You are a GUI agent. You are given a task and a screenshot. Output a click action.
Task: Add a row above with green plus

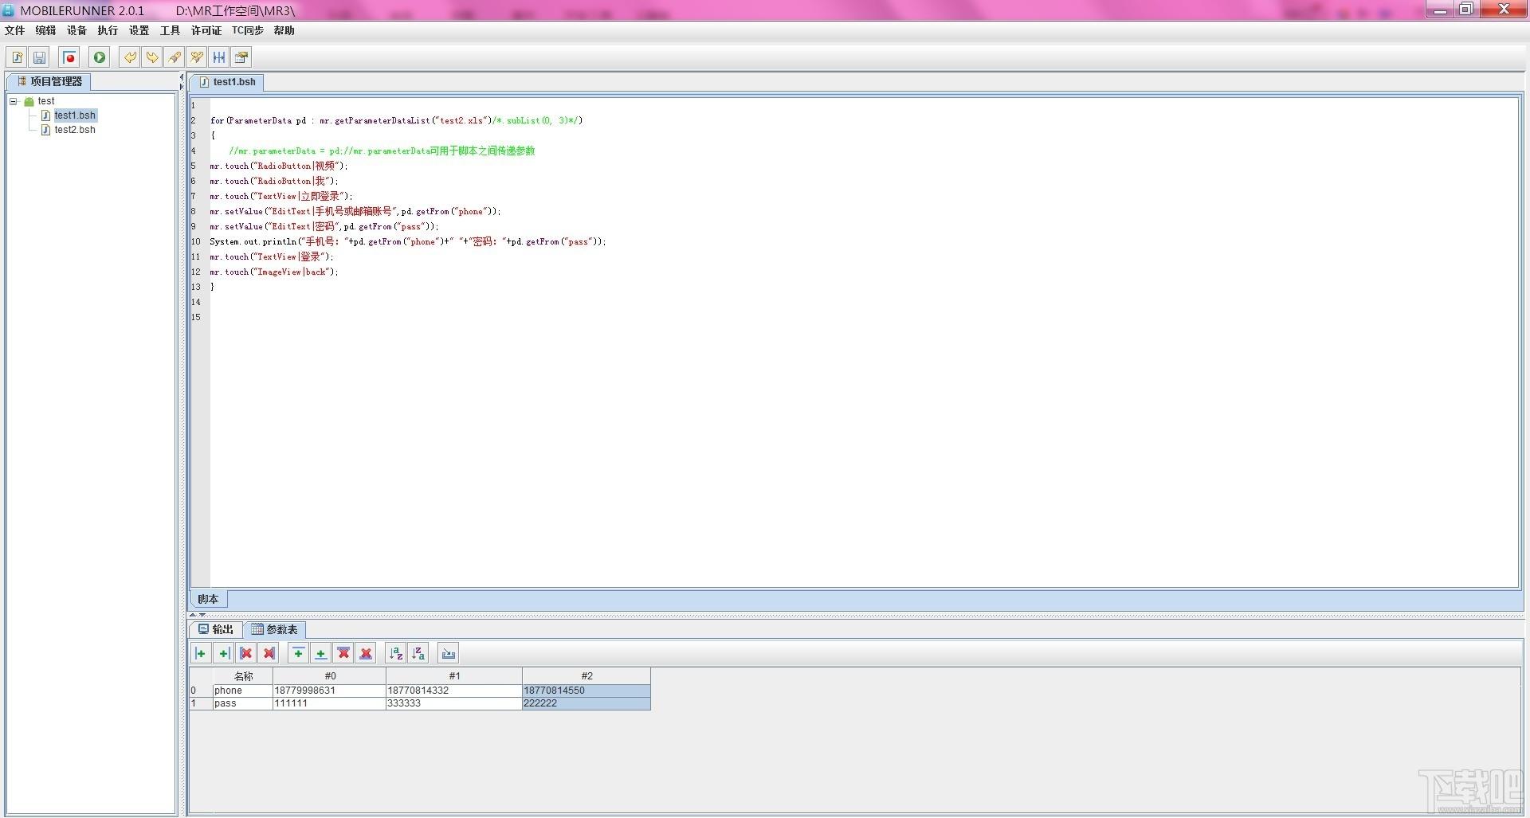pyautogui.click(x=298, y=654)
